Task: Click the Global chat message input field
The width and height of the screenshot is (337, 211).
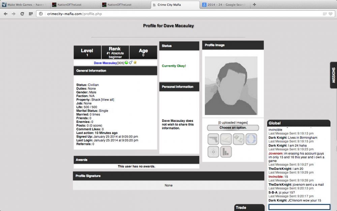Action: pos(299,207)
